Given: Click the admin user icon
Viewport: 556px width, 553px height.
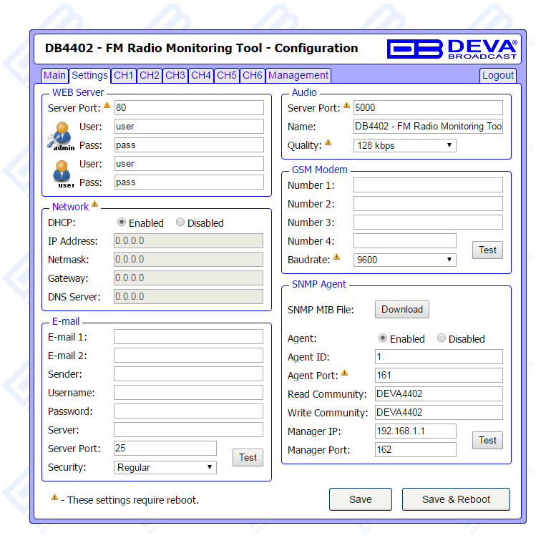Looking at the screenshot, I should pos(61,135).
